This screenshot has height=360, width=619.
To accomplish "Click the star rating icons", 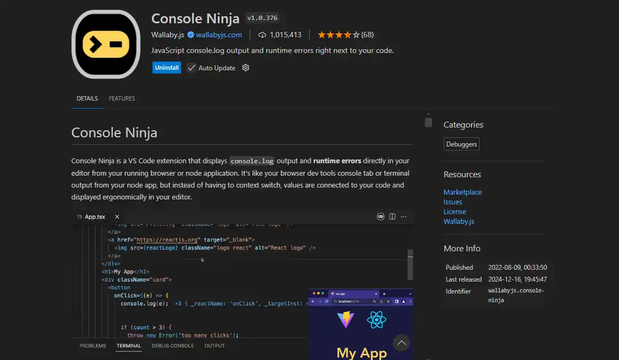I will tap(339, 35).
